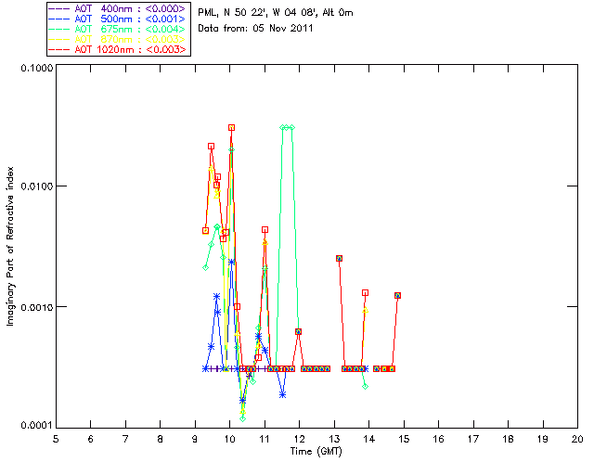Click the x-axis tick label 15
The height and width of the screenshot is (475, 594).
404,439
